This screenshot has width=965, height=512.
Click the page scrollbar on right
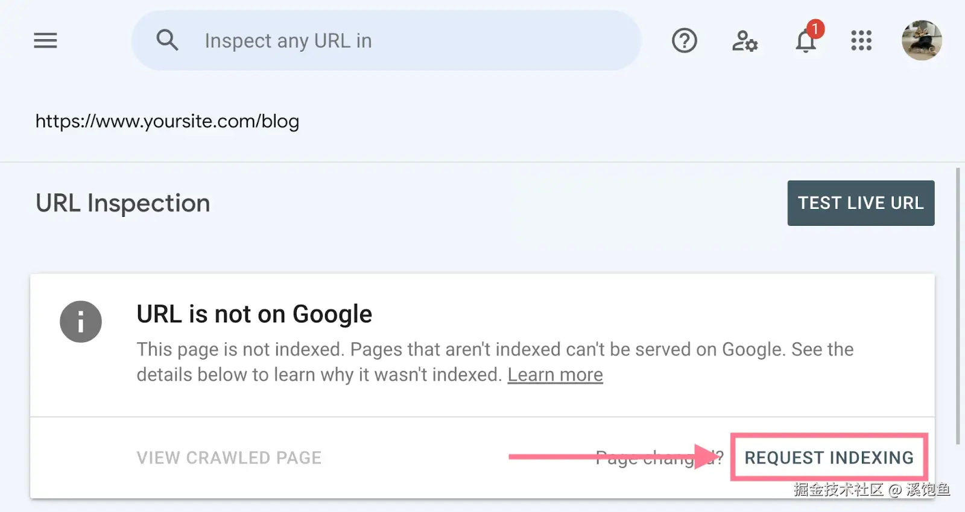(x=957, y=307)
